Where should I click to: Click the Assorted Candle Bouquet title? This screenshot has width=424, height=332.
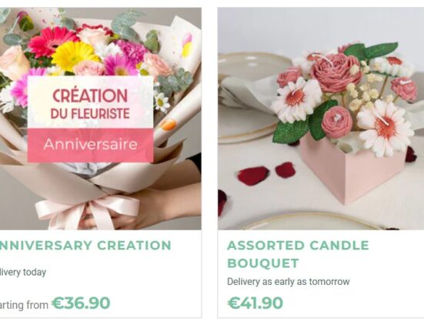click(x=298, y=254)
